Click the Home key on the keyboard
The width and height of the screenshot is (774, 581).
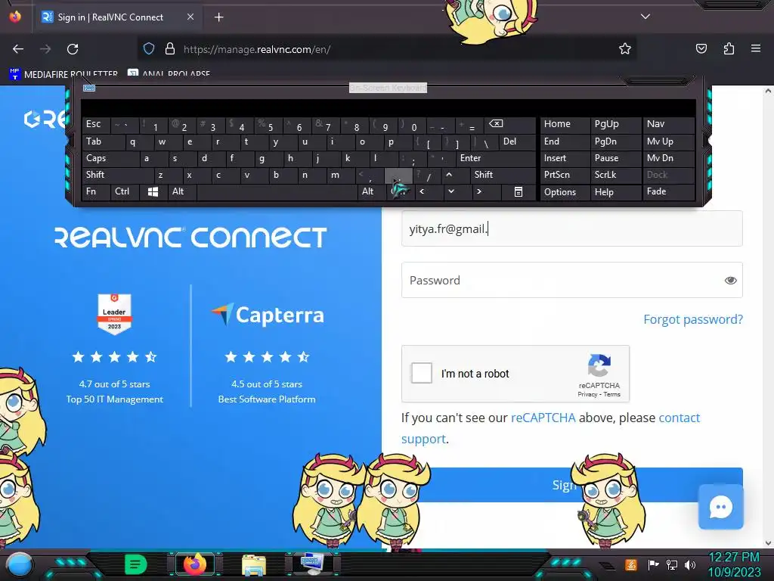[565, 124]
